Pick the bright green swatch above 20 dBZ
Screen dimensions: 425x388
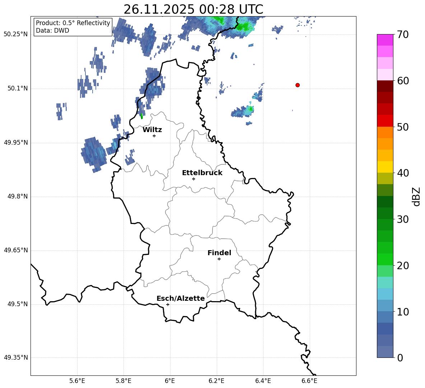point(385,259)
